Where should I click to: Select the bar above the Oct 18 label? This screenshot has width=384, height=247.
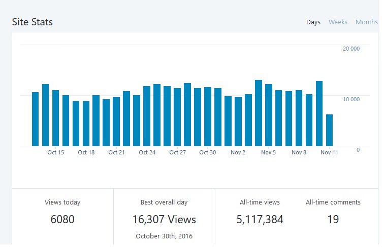86,124
